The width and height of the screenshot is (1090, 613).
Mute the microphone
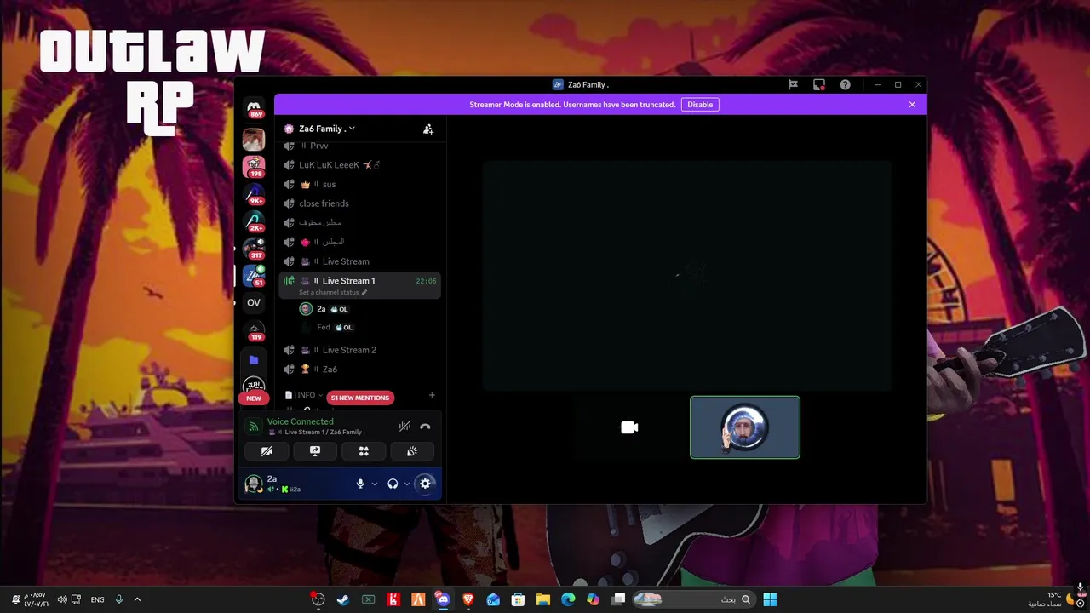pos(360,484)
